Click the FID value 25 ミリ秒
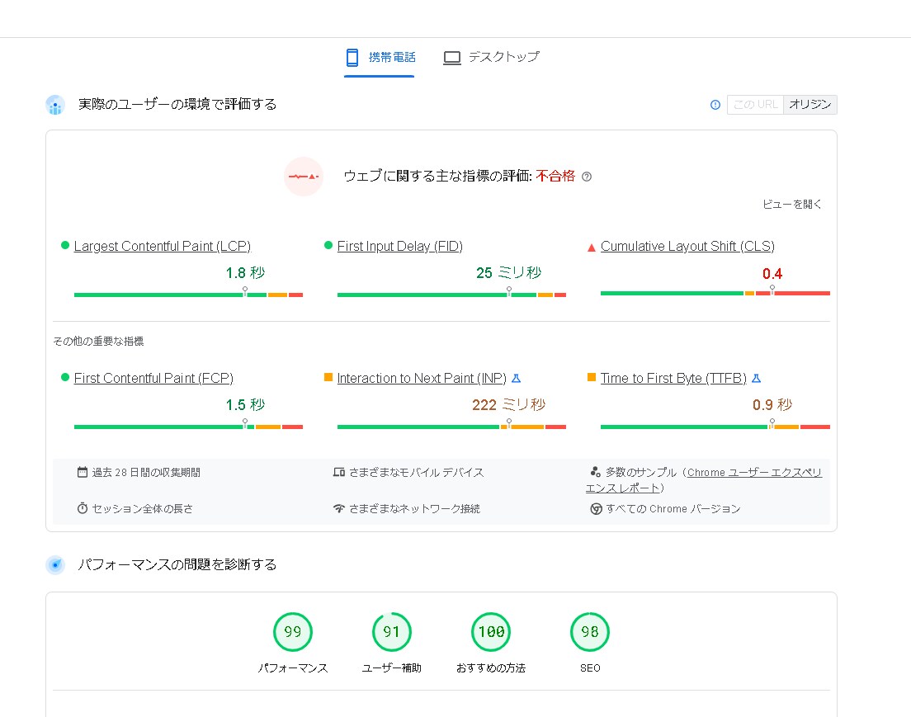Image resolution: width=911 pixels, height=717 pixels. point(509,272)
